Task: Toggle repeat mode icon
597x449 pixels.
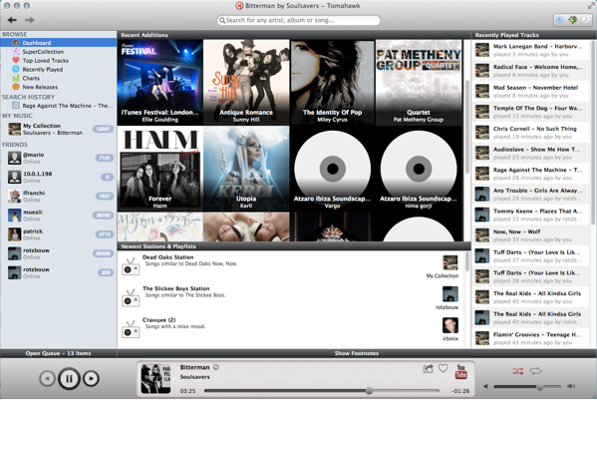Action: click(x=535, y=371)
